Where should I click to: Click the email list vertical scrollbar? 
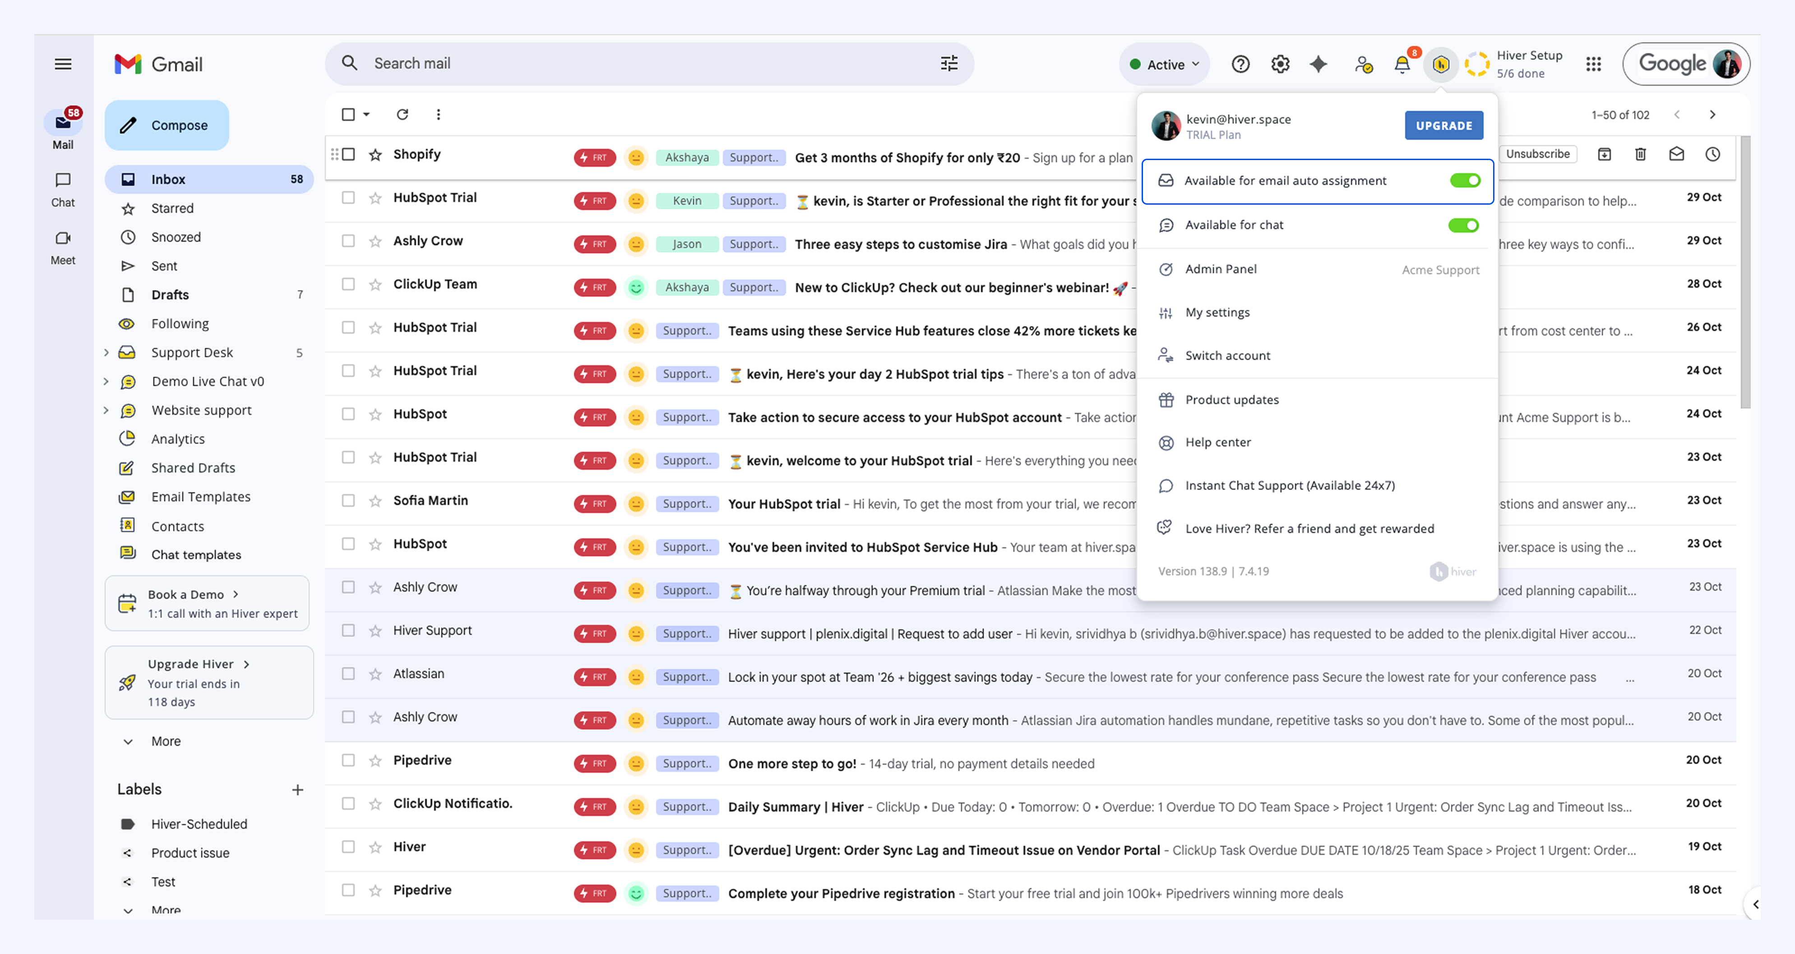[1745, 271]
